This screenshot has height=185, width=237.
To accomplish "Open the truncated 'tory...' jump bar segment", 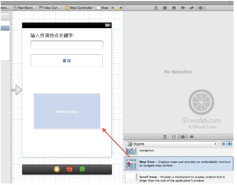I will [x=5, y=8].
